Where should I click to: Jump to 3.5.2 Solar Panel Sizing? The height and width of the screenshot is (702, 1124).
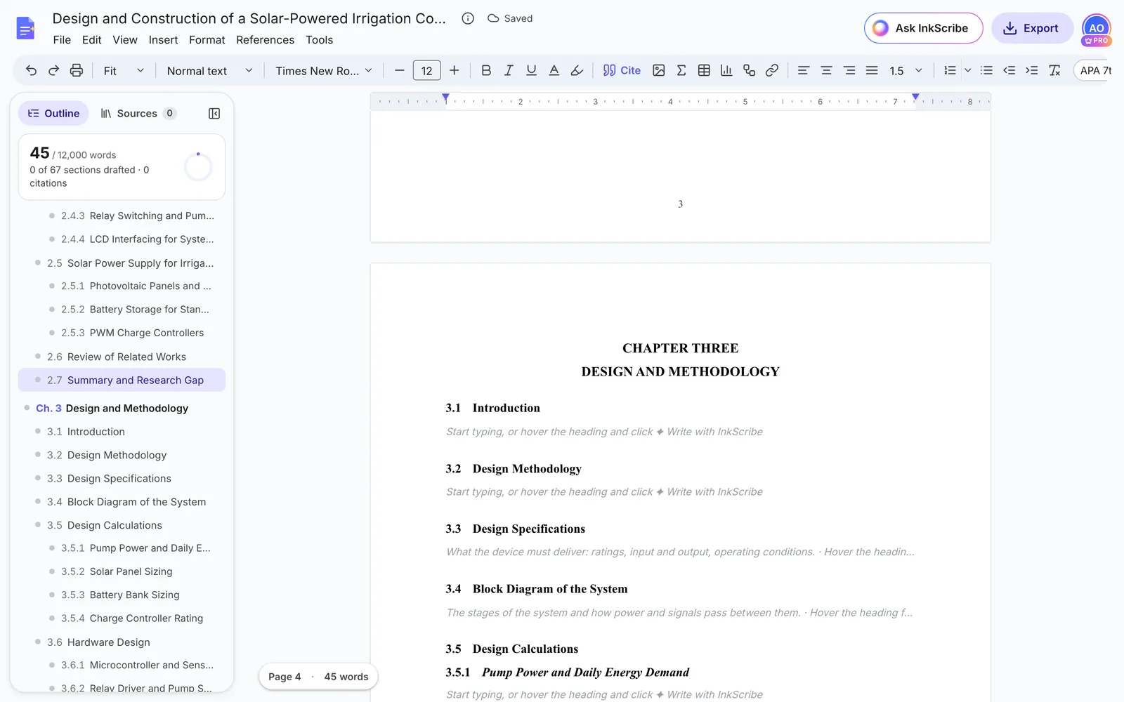click(122, 571)
